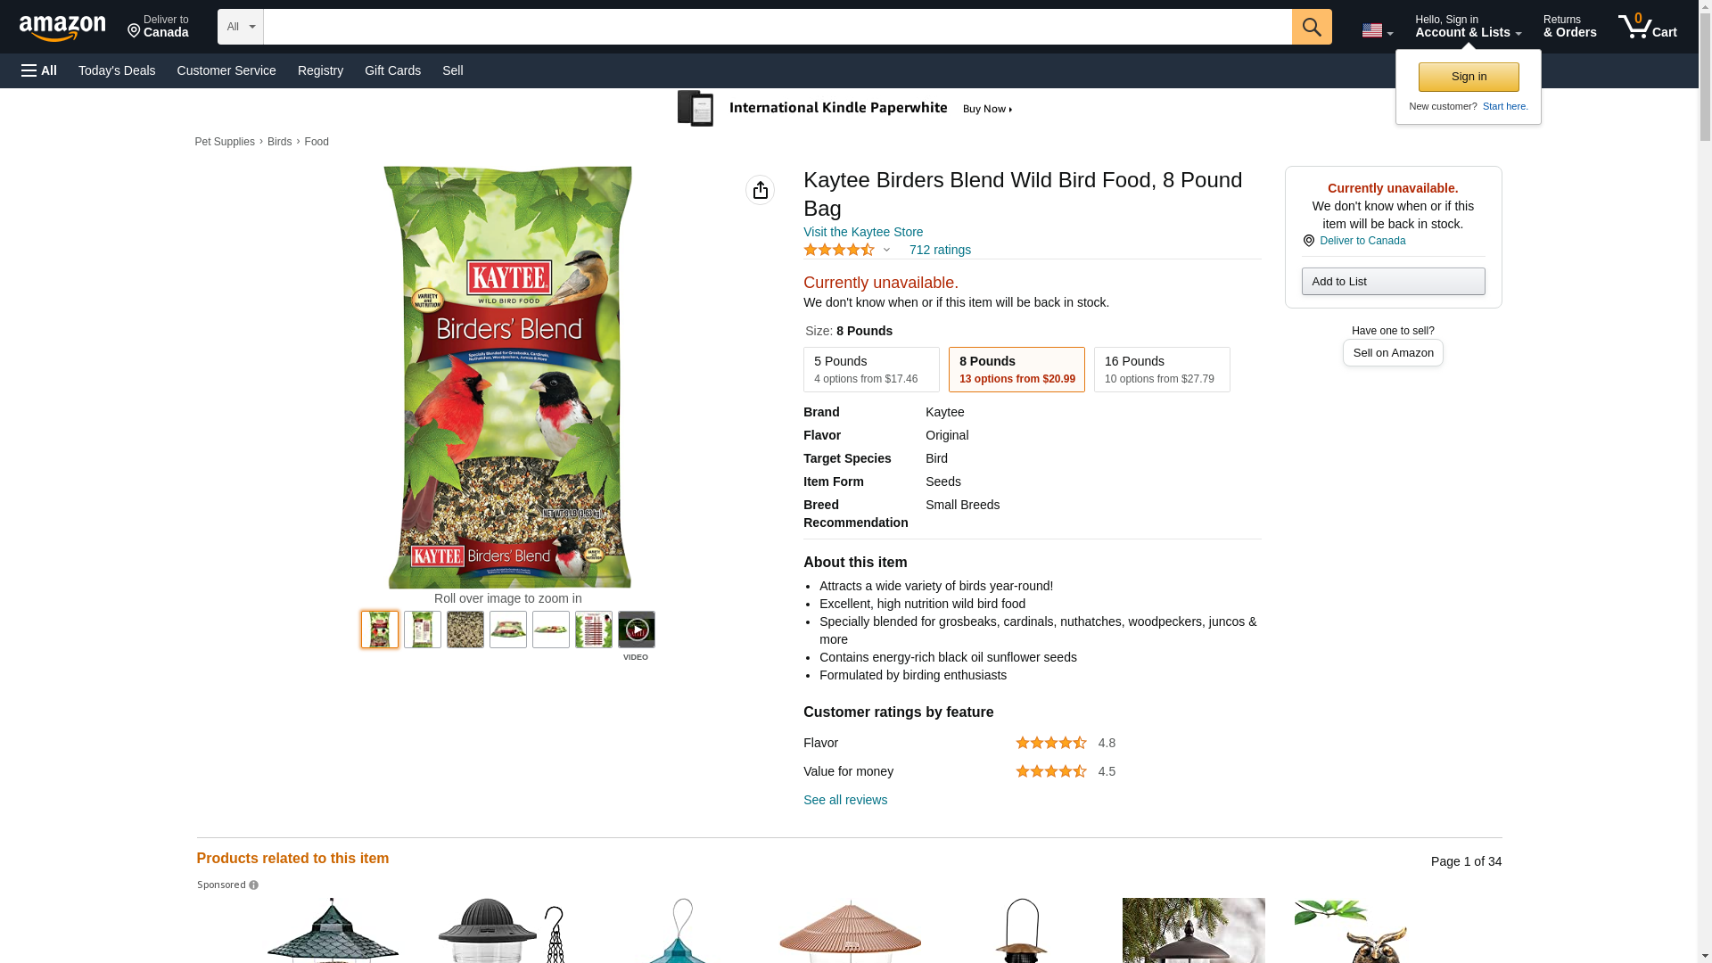Select the 8 Pounds size option

(x=1017, y=369)
